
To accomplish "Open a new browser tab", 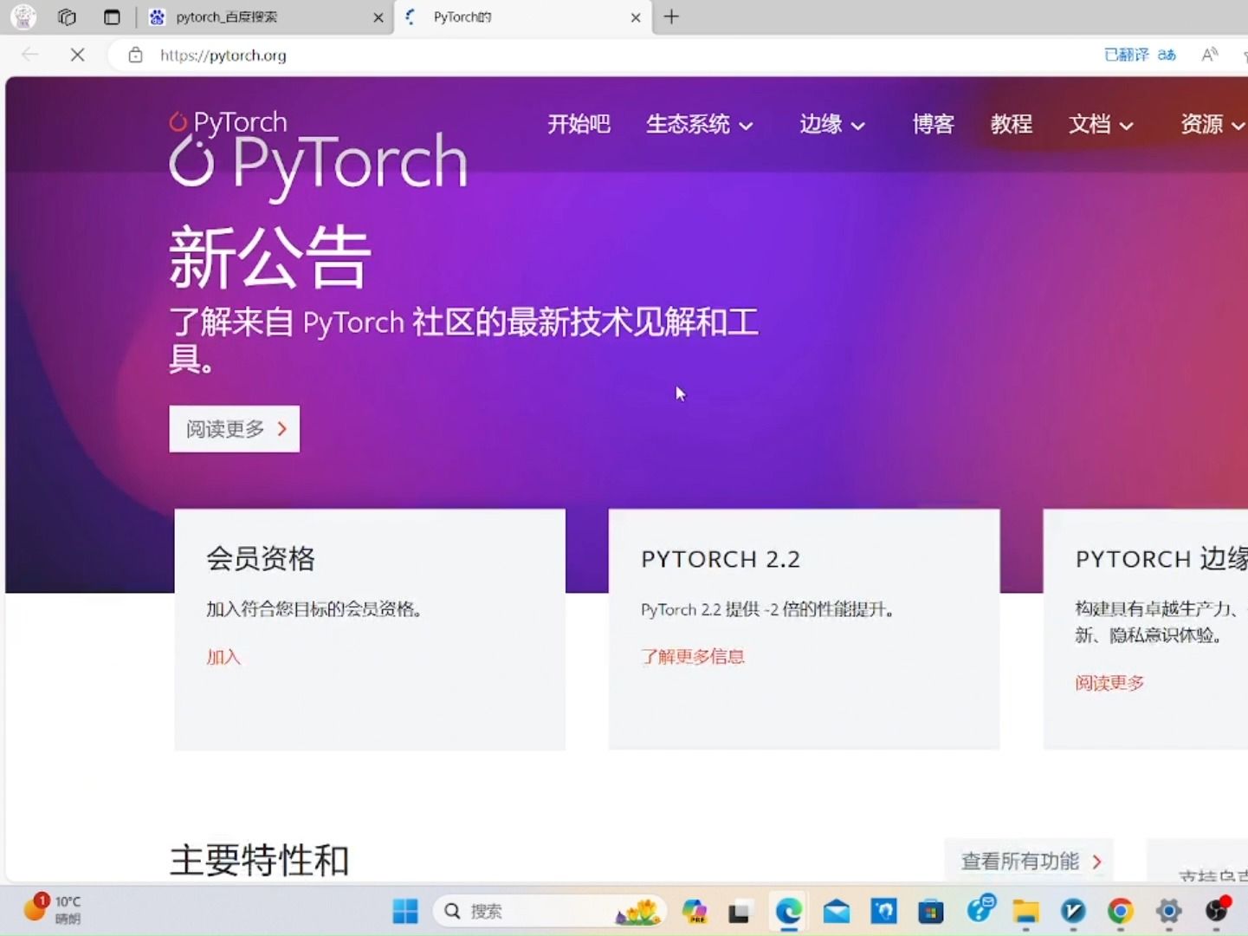I will pos(671,16).
